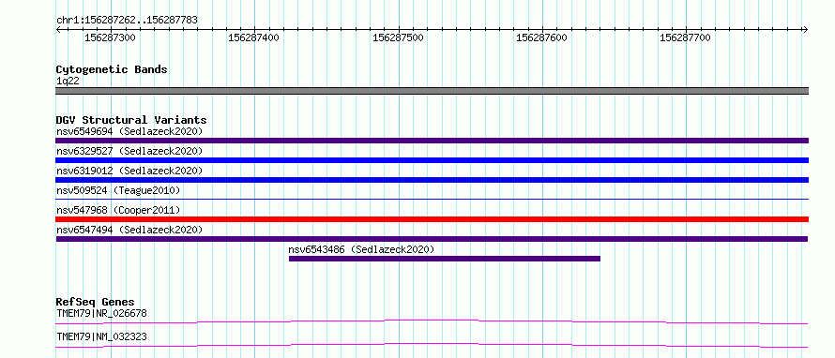Click ruler position label 156287400
Screen dimensions: 835x358
(x=253, y=37)
